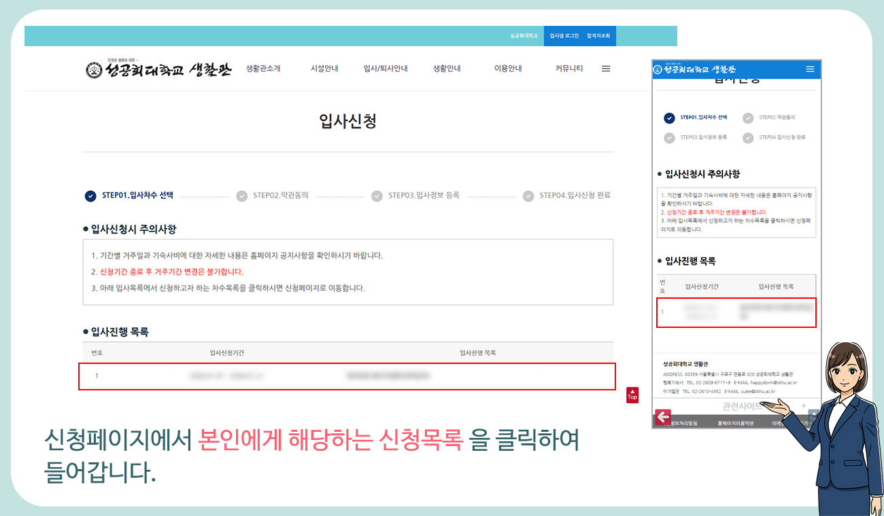
Task: Open the desktop header hamburger menu
Action: 605,68
